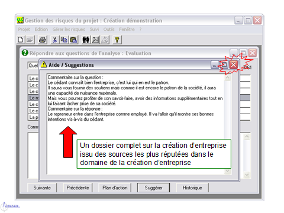Click the Cut scissors icon
The height and width of the screenshot is (213, 284).
(x=54, y=40)
